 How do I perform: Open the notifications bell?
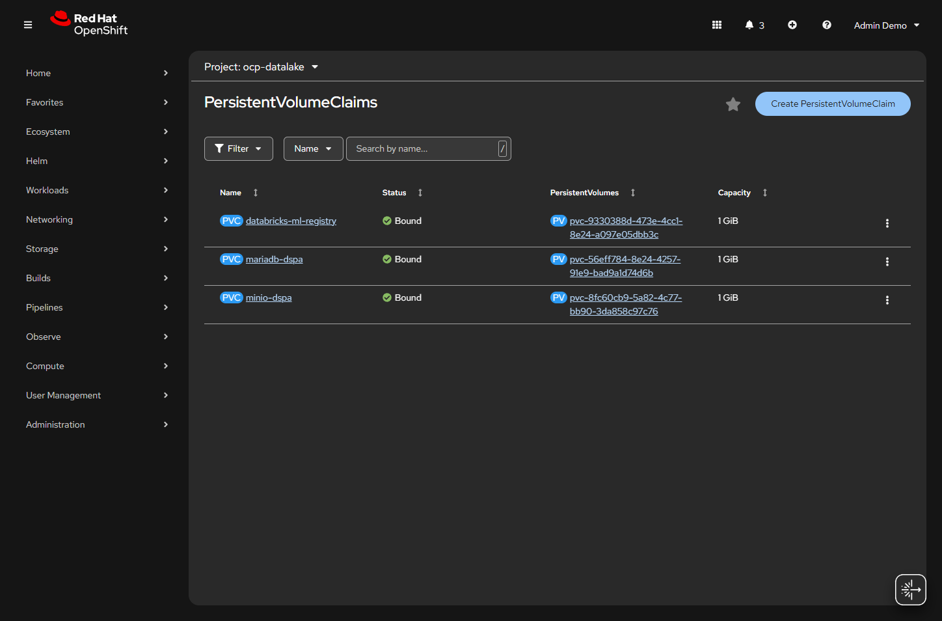(x=755, y=25)
